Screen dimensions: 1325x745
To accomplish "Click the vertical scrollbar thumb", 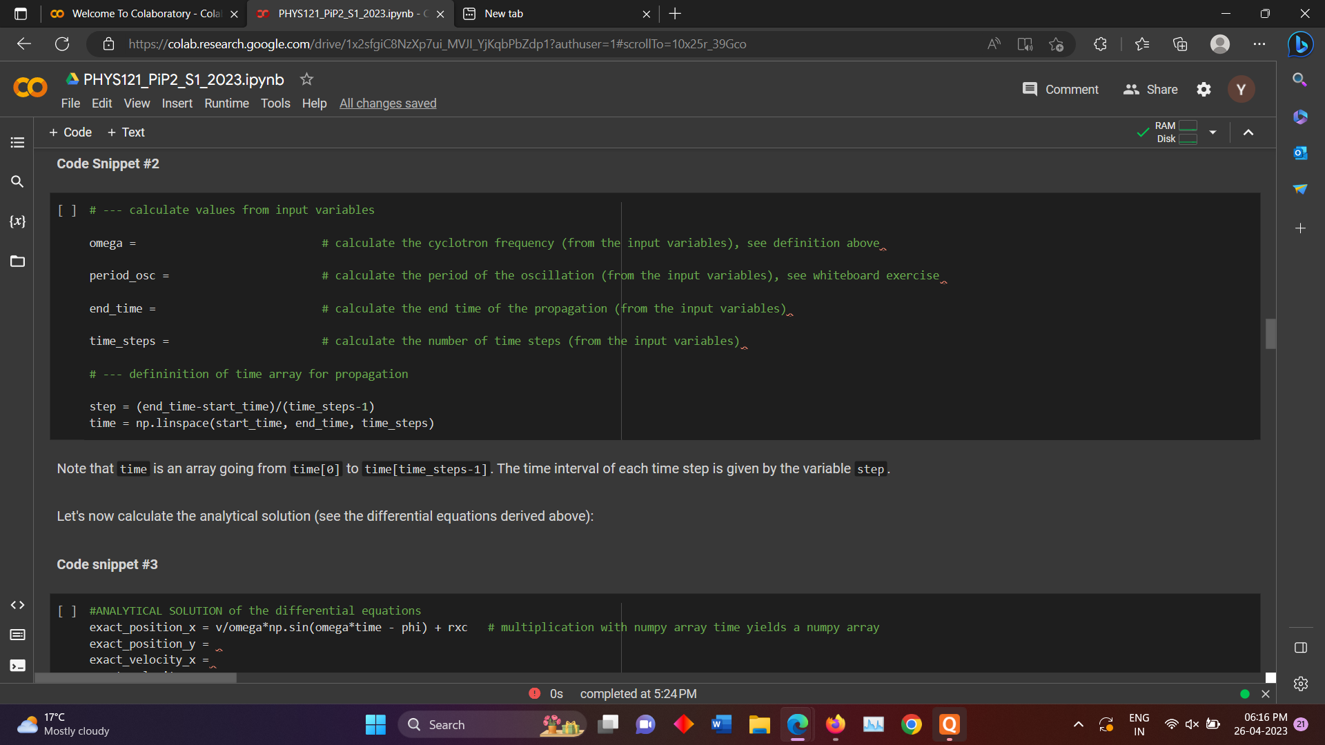I will (1270, 334).
